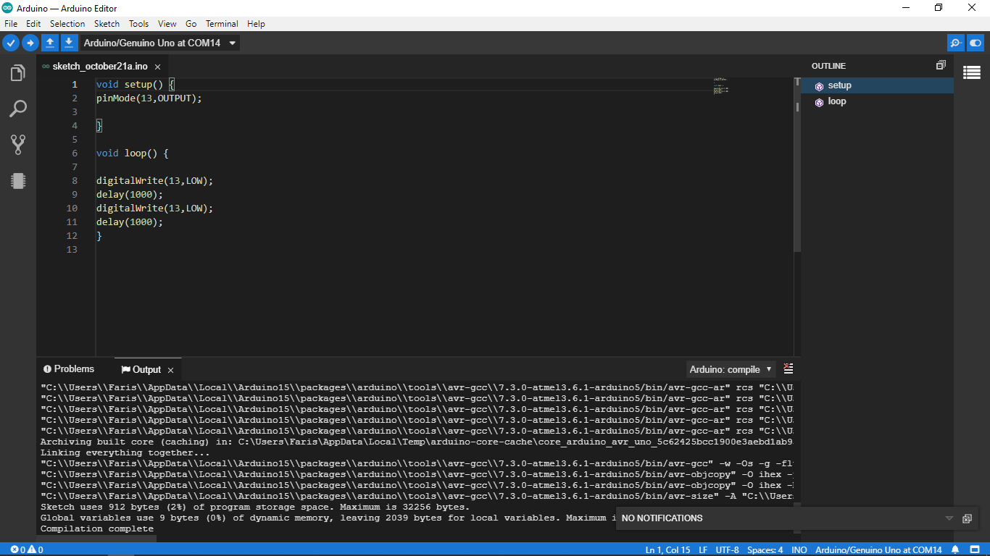Open the Boards Manager chip icon
The height and width of the screenshot is (556, 990).
click(18, 181)
